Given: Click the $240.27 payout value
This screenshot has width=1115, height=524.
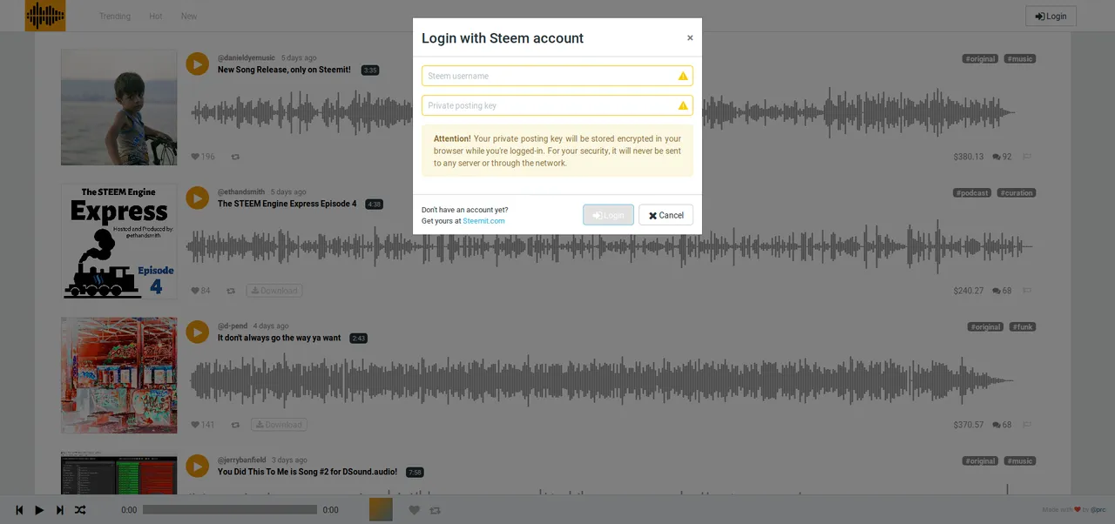Looking at the screenshot, I should pos(968,291).
